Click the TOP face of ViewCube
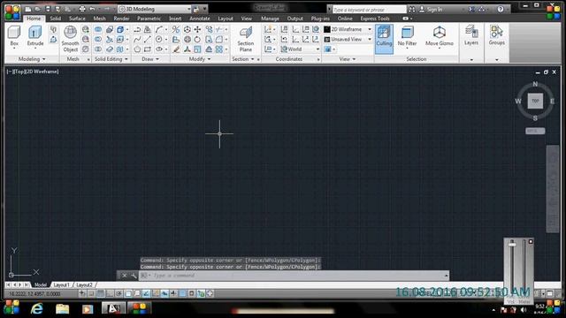This screenshot has height=318, width=566. [x=535, y=101]
